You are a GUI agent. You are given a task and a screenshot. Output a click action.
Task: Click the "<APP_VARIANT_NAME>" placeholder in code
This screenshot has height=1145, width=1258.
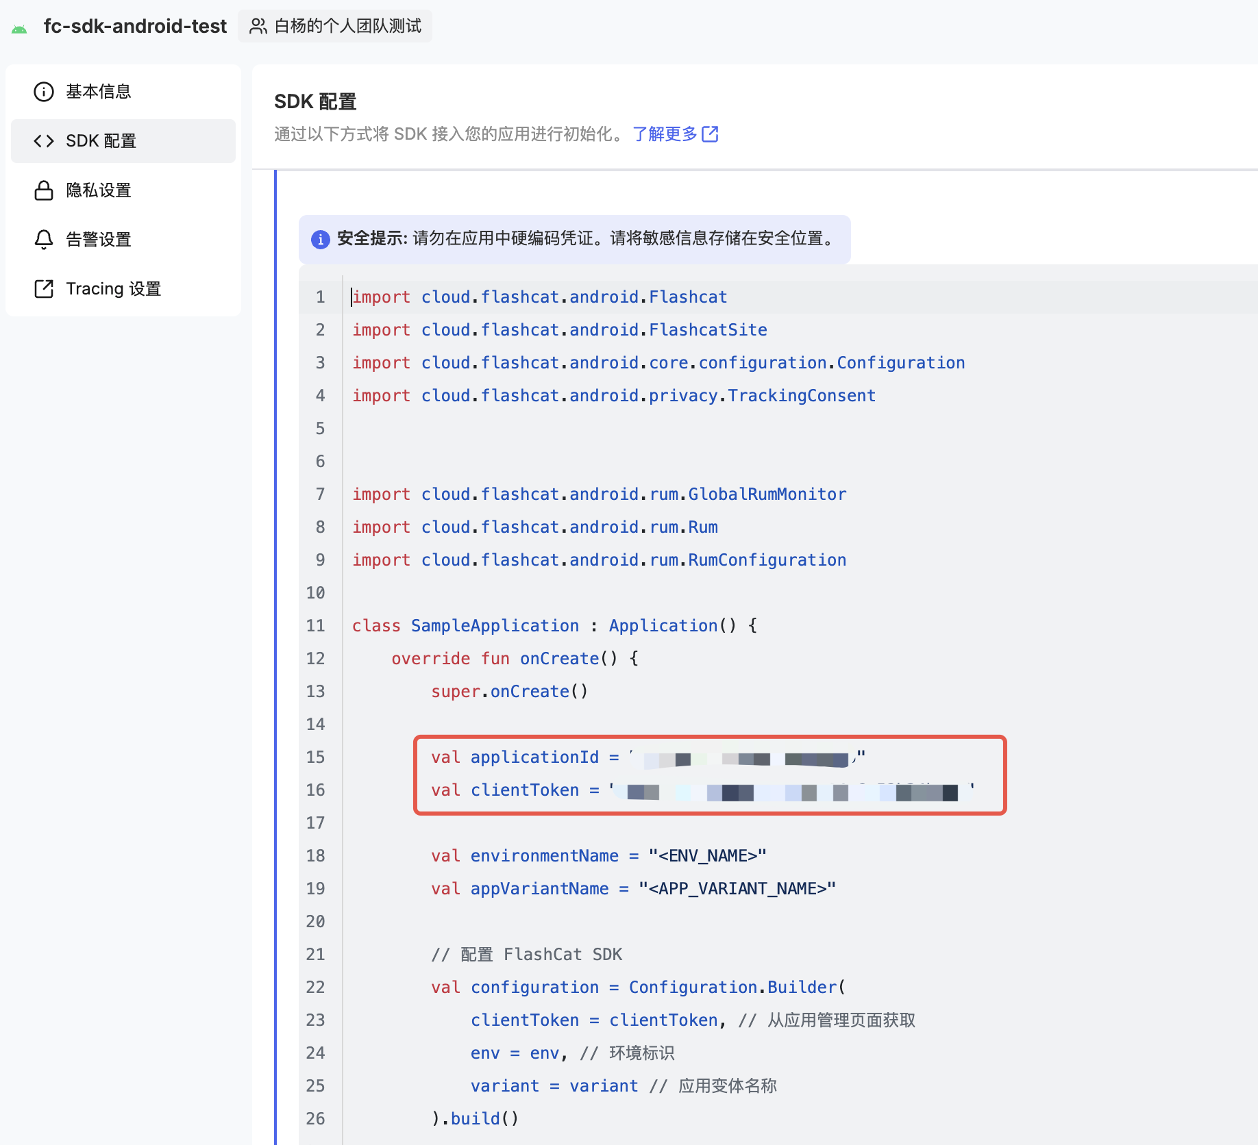(x=737, y=889)
